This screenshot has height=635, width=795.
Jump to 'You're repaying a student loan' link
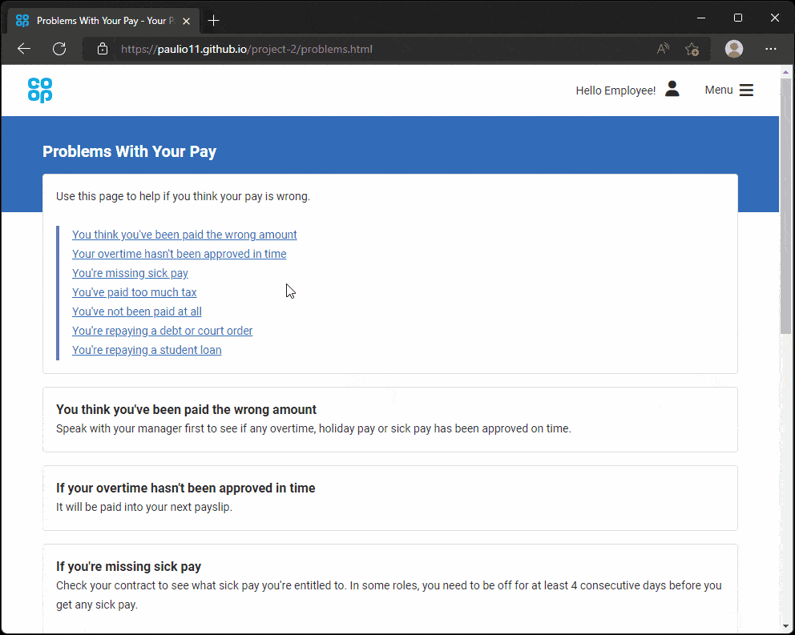[147, 350]
